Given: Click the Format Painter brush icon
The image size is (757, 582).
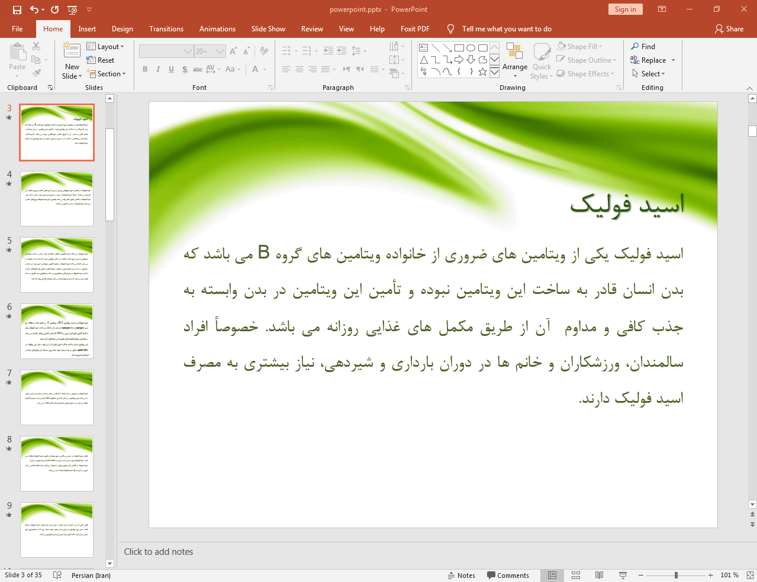Looking at the screenshot, I should [x=36, y=73].
